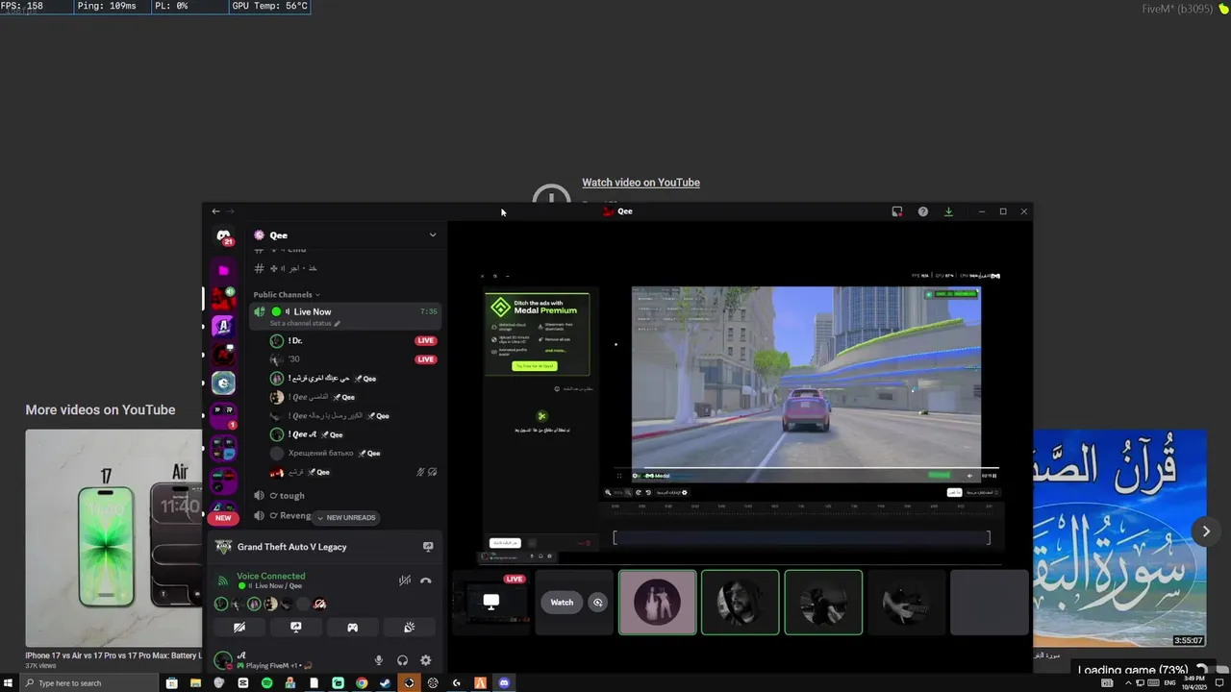1231x692 pixels.
Task: Open Discord direct messages home icon
Action: click(223, 236)
